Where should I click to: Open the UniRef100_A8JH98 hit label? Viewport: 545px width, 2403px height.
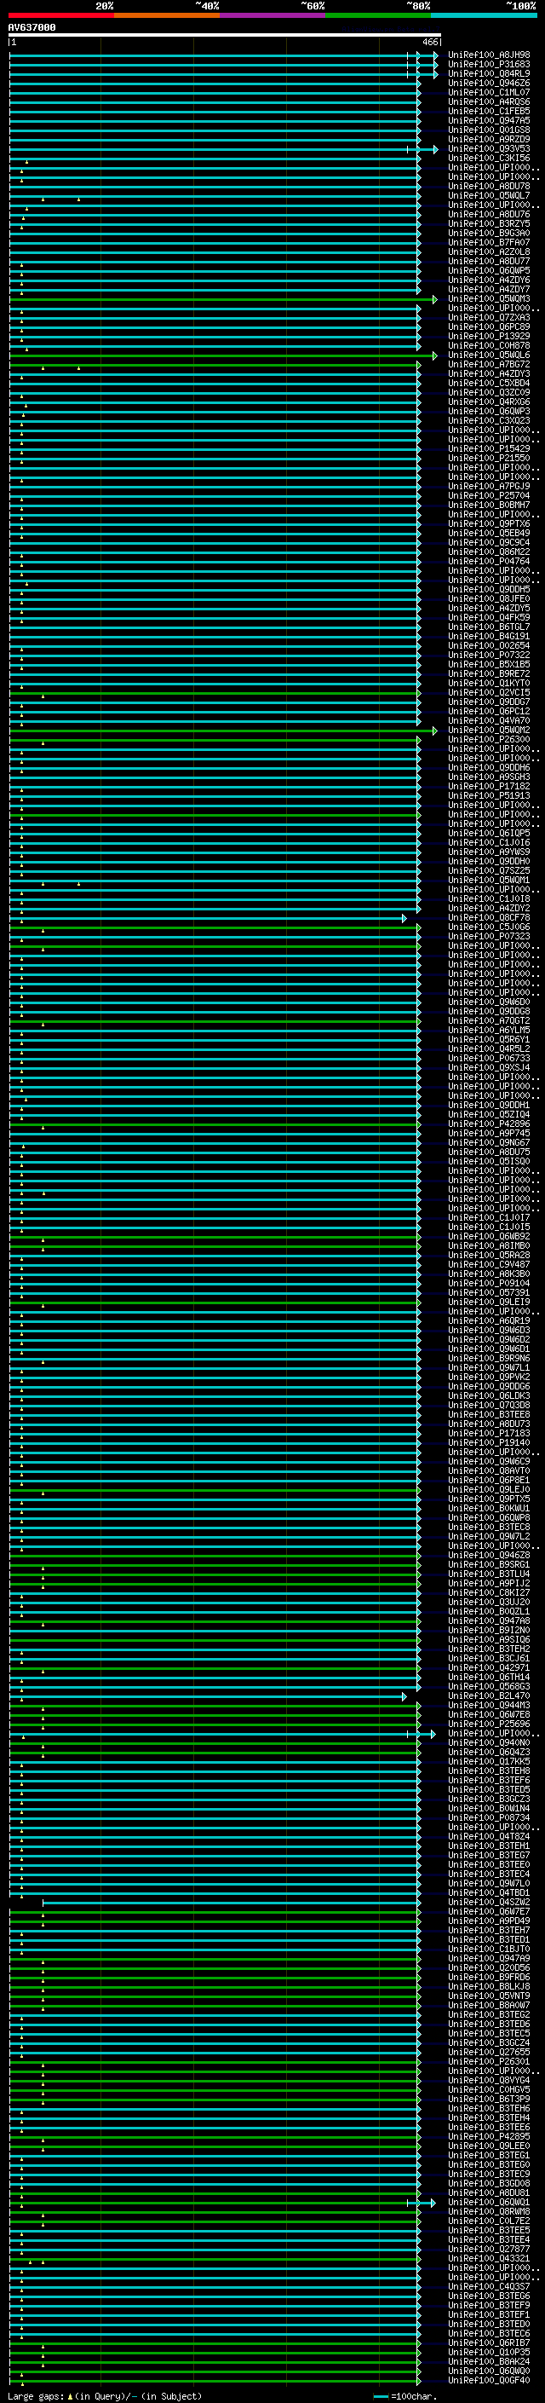488,55
